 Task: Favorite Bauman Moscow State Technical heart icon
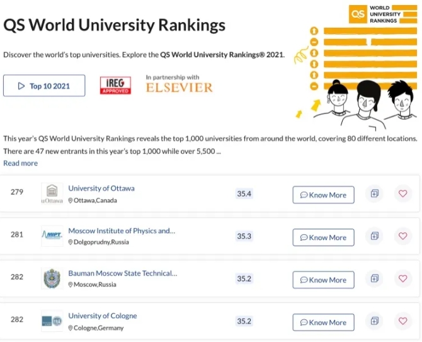pos(402,278)
